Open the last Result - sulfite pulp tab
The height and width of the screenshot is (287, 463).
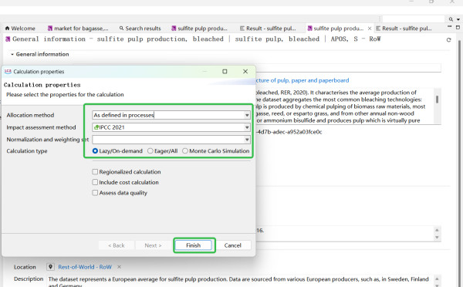coord(404,29)
